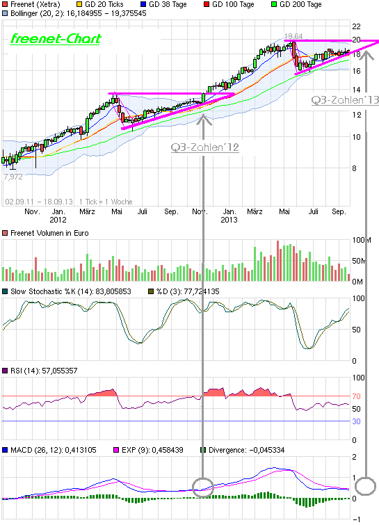Click the Freenet Volumen legend swatch
This screenshot has height=525, width=379.
(5, 233)
